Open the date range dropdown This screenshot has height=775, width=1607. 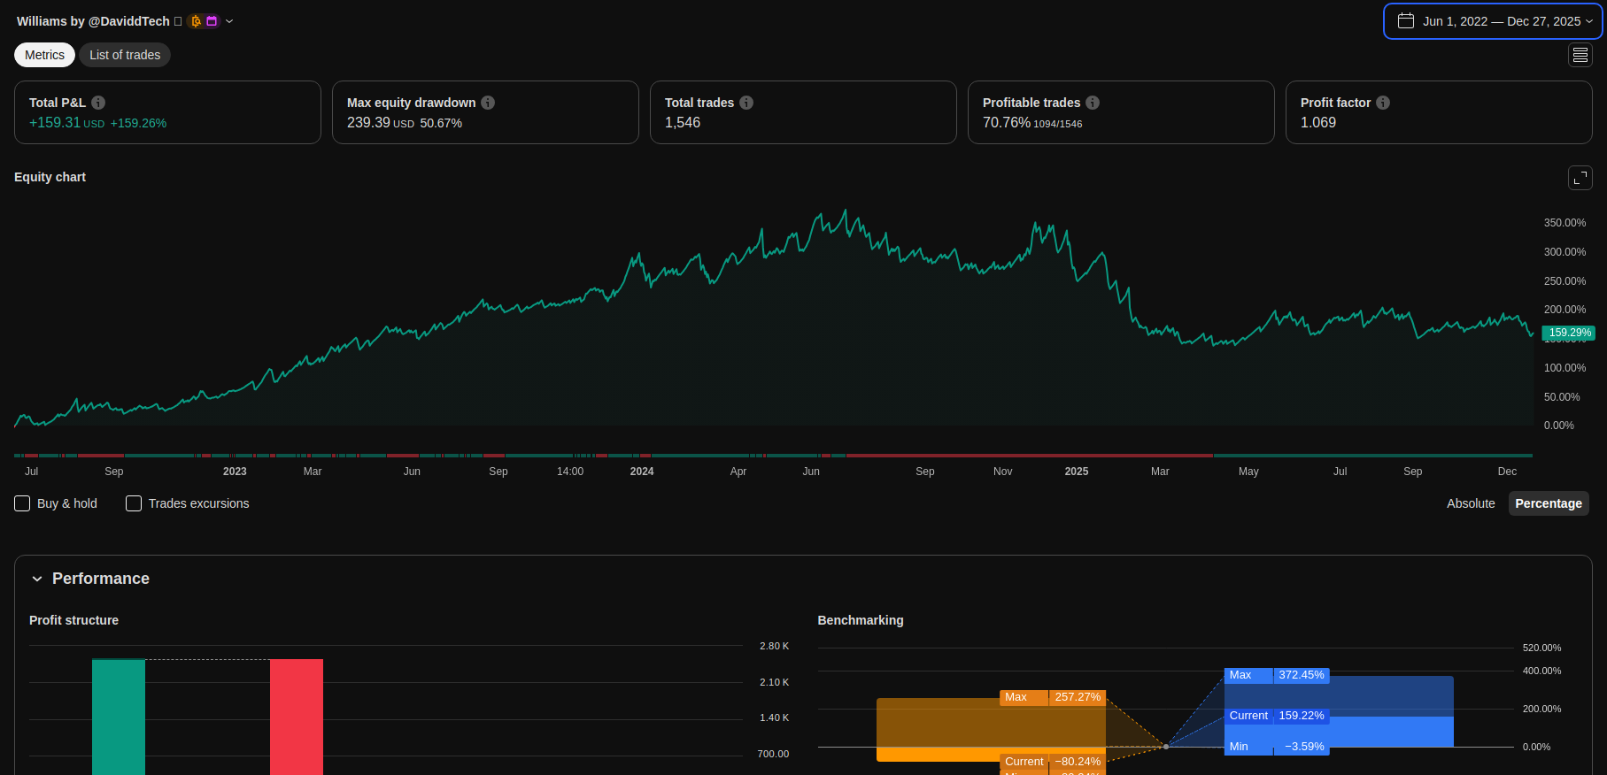1493,21
